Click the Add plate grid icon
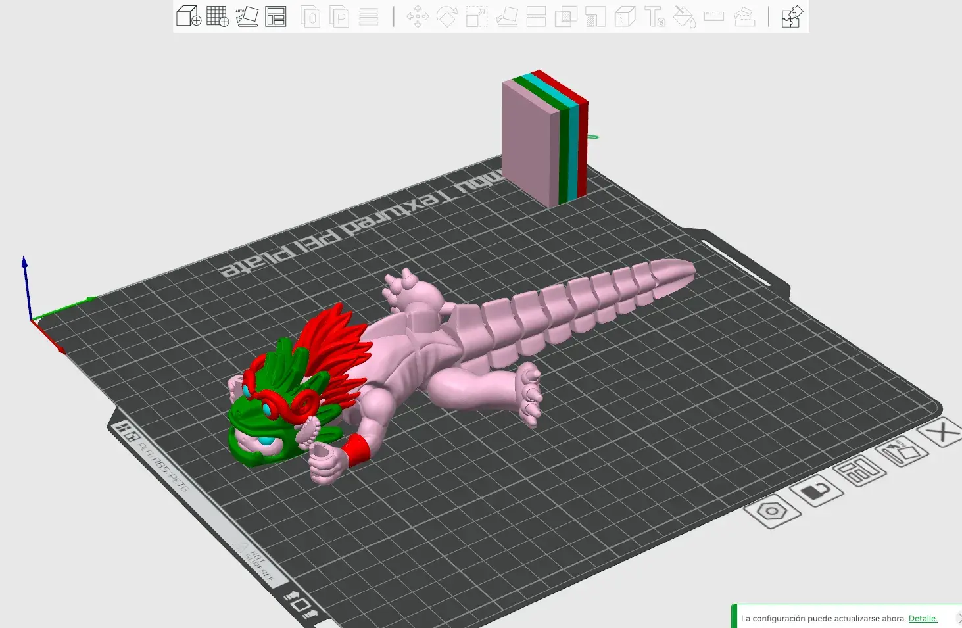The image size is (962, 628). pyautogui.click(x=218, y=16)
